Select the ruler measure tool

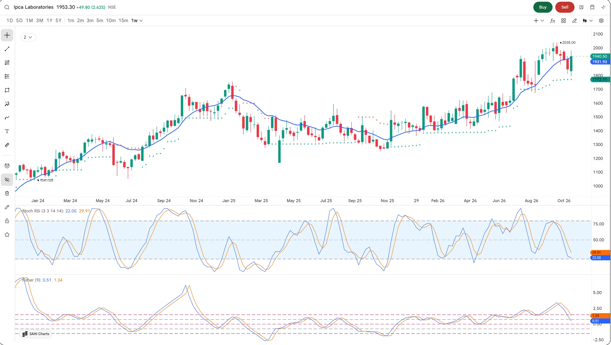[x=7, y=145]
